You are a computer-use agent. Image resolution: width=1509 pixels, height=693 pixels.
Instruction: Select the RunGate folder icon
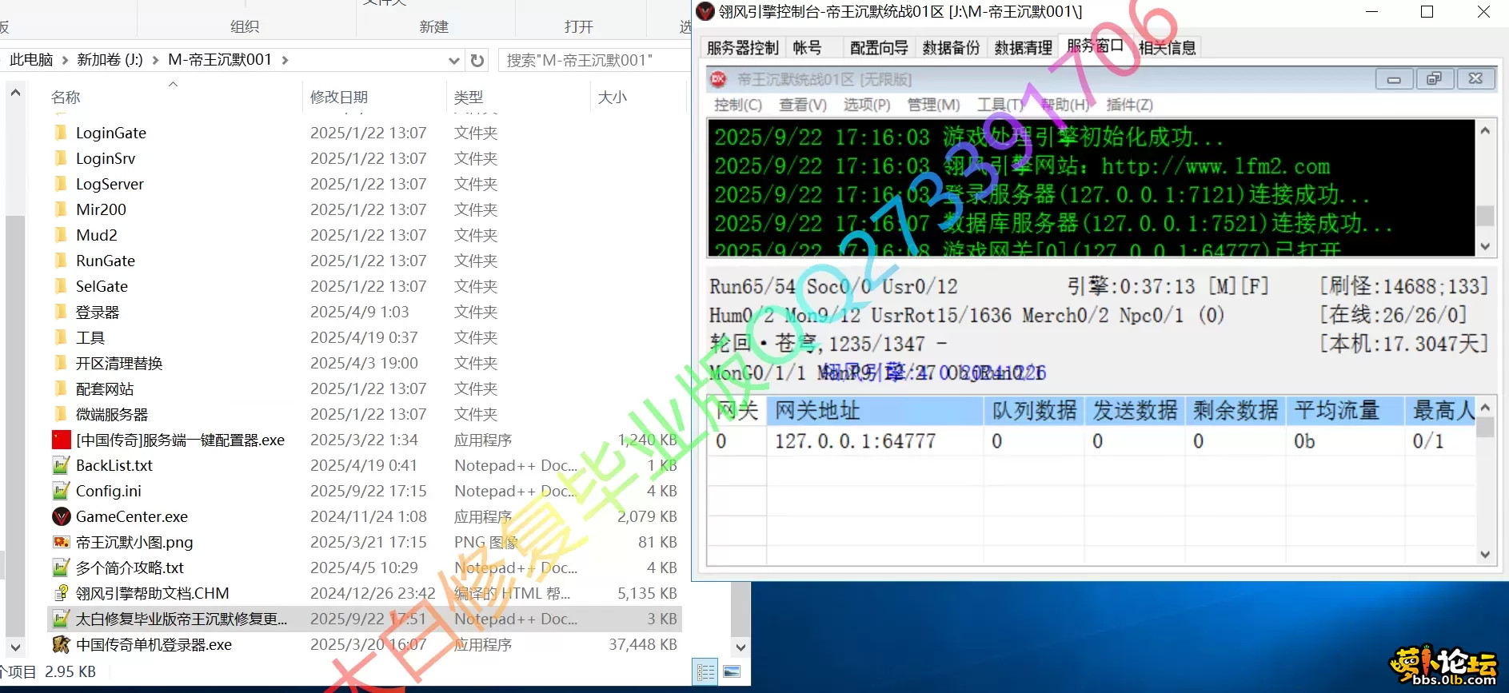point(61,261)
